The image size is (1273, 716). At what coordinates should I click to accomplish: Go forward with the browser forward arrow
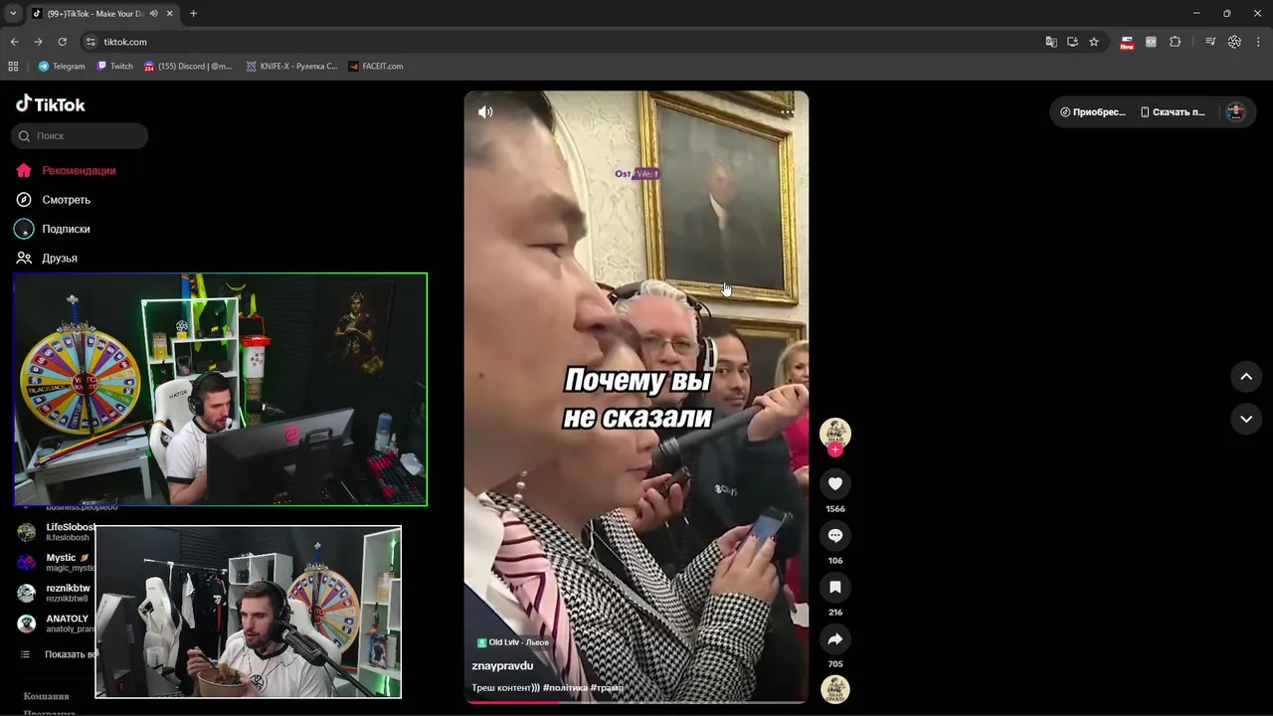(x=38, y=42)
